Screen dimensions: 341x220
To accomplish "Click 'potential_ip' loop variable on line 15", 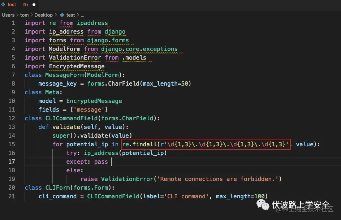I will [87, 144].
